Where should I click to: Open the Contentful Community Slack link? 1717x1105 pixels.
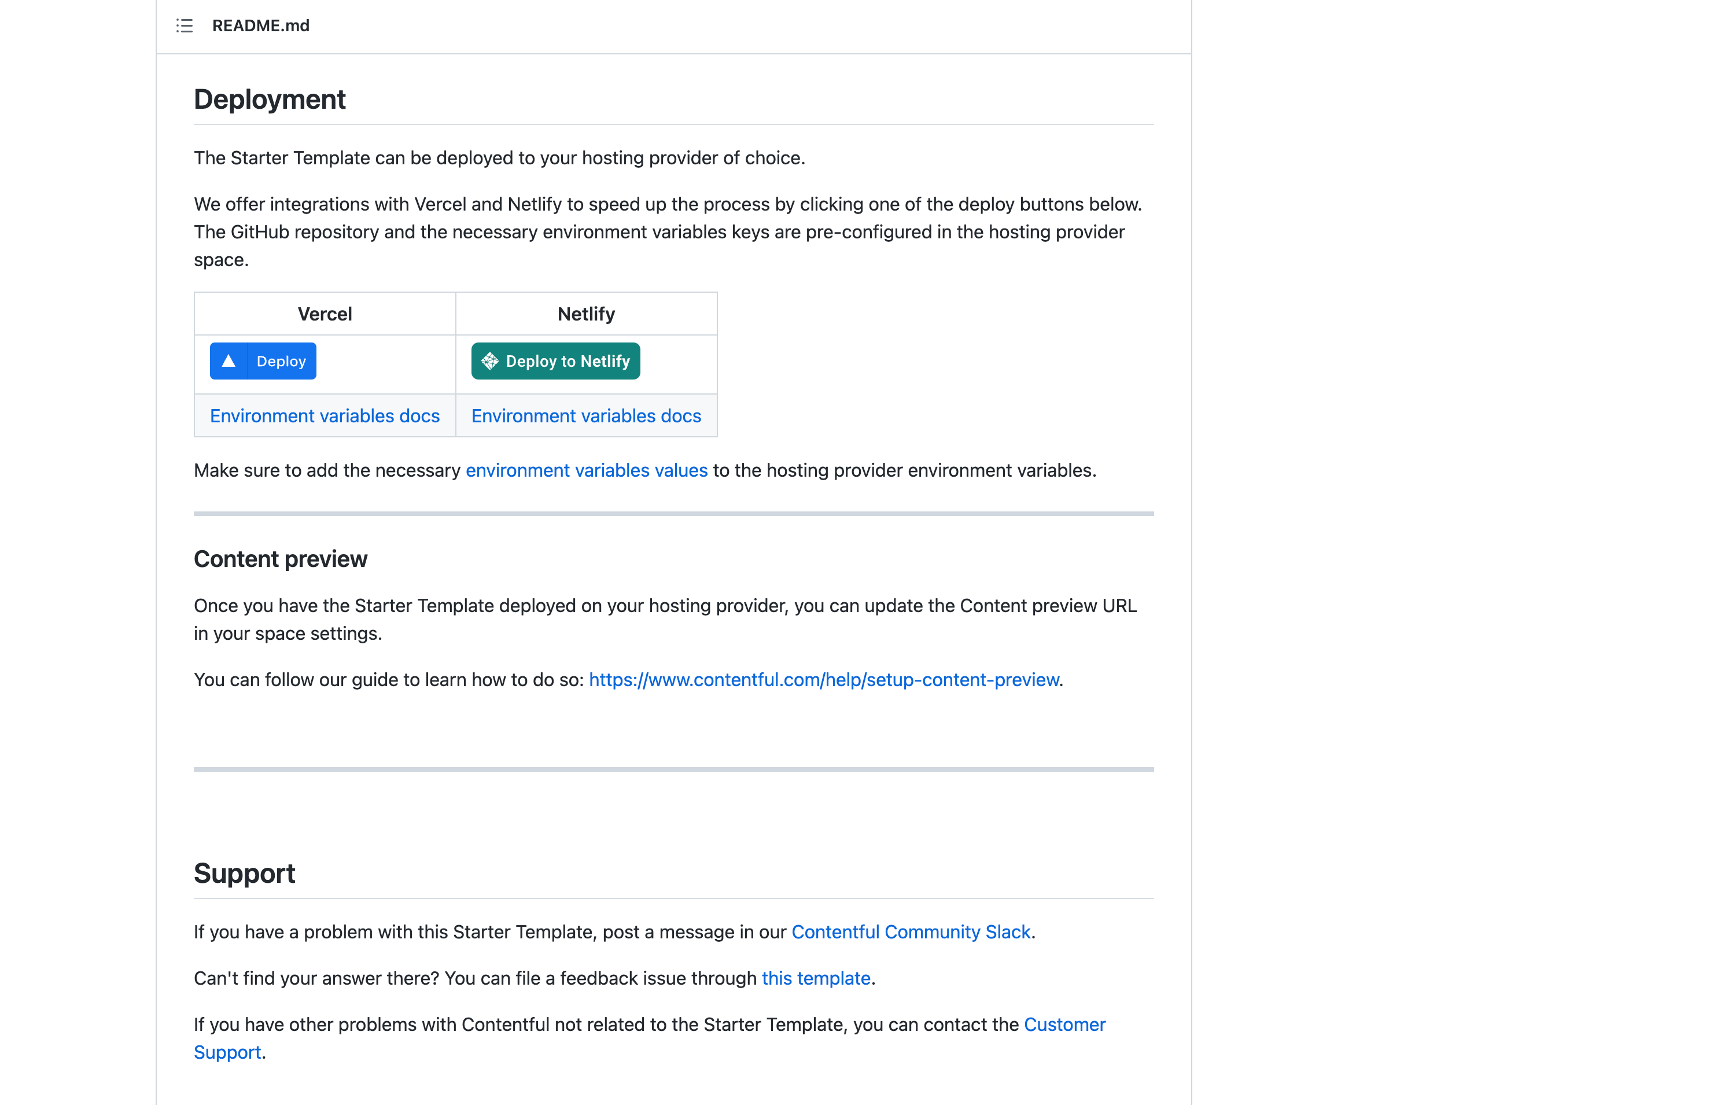coord(911,931)
